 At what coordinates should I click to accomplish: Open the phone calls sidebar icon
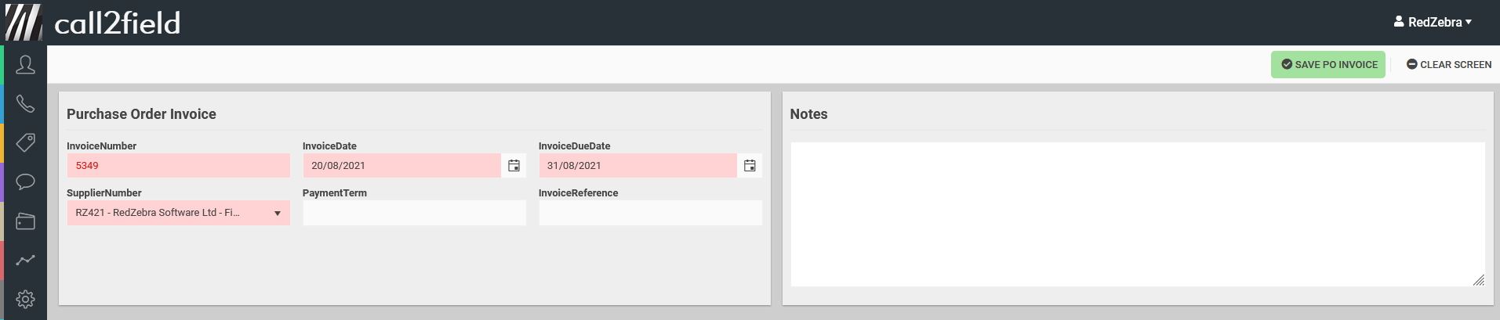pyautogui.click(x=25, y=104)
